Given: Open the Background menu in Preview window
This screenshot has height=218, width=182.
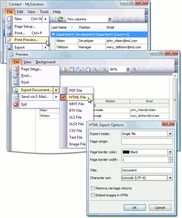Looking at the screenshot, I should click(x=46, y=62).
